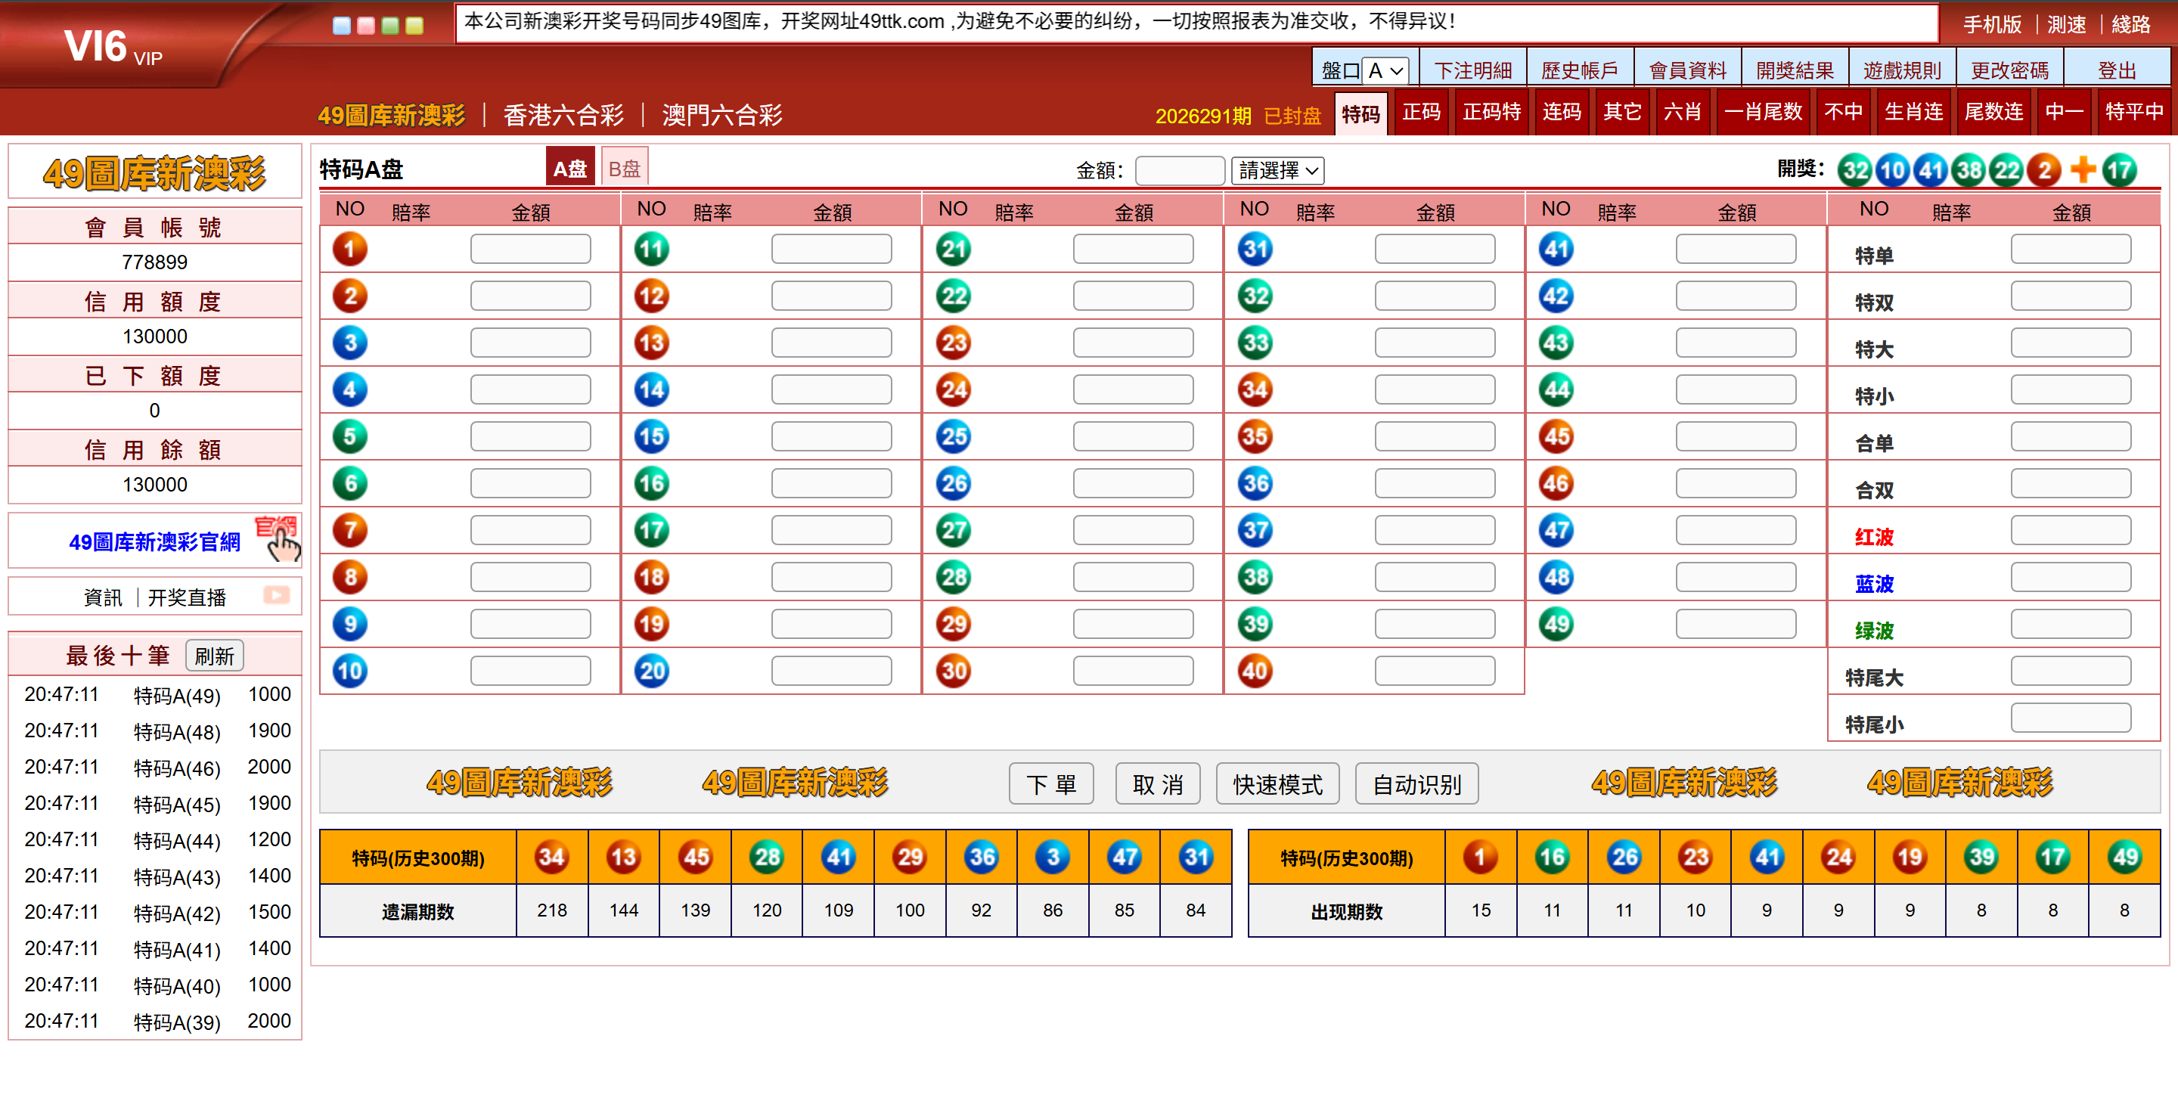Click the 取消 button

click(x=1158, y=783)
